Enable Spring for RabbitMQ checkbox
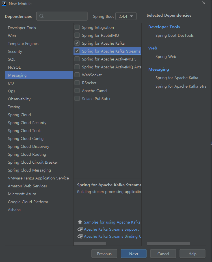Image resolution: width=212 pixels, height=262 pixels. (77, 35)
